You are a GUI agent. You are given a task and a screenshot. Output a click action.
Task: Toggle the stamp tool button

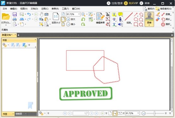(149, 19)
